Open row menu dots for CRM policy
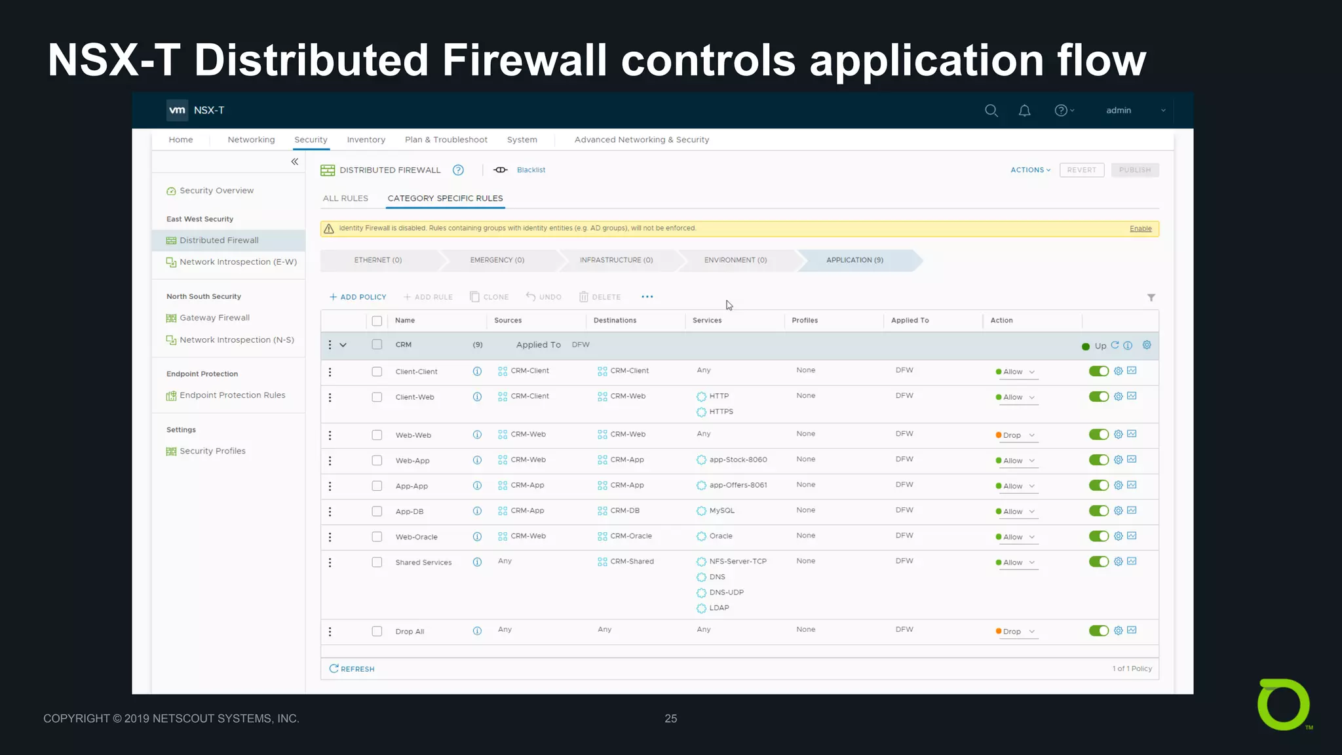Screen dimensions: 1342x755 (330, 345)
